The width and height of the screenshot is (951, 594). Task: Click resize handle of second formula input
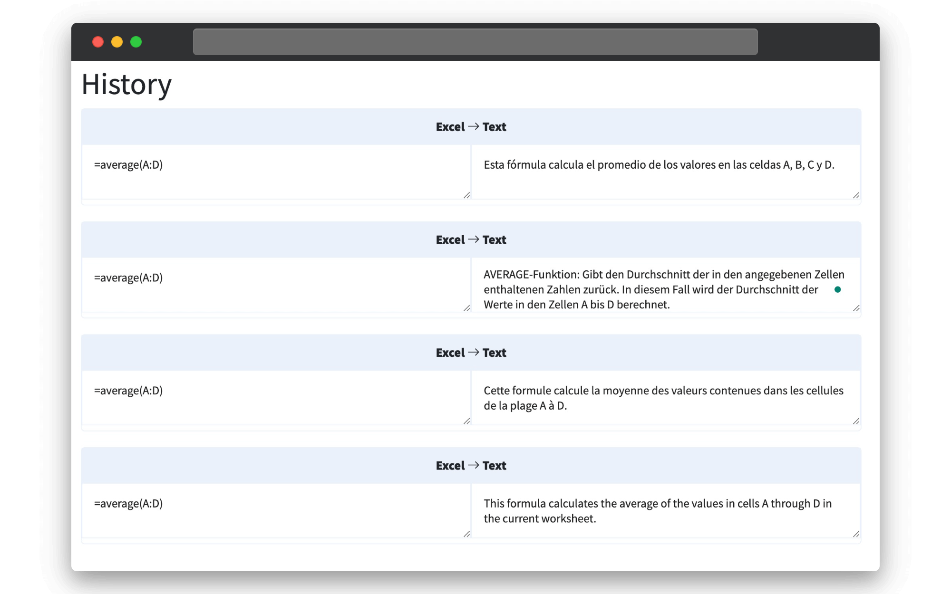(x=466, y=308)
